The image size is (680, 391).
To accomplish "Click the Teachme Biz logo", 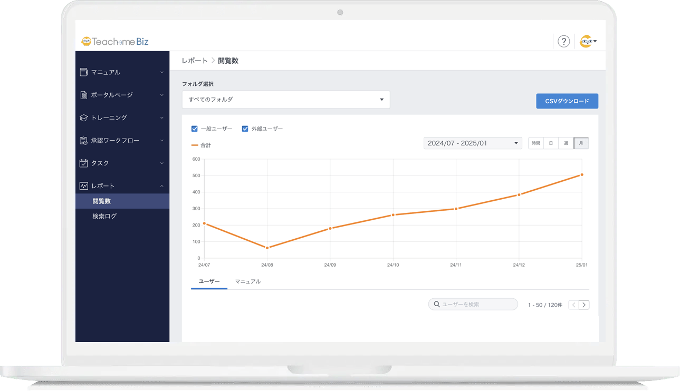I will [115, 41].
